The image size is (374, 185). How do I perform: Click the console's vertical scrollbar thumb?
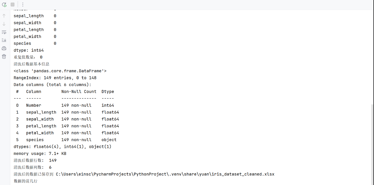point(372,141)
